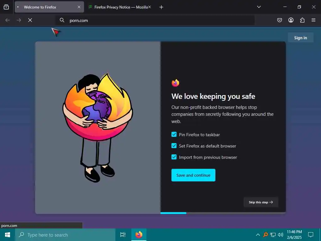Switch to Firefox Privacy Notice tab

pos(120,7)
